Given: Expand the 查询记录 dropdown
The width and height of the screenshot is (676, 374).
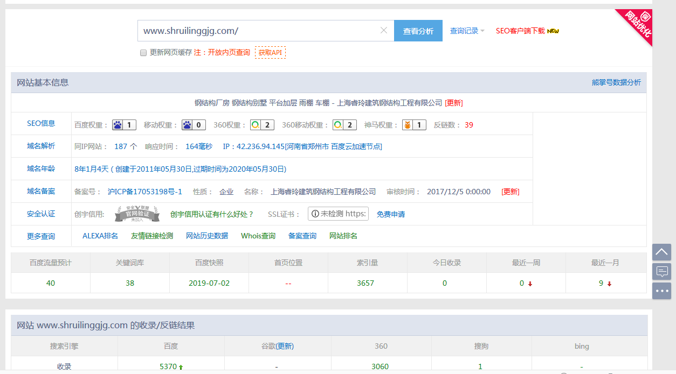Looking at the screenshot, I should tap(467, 31).
